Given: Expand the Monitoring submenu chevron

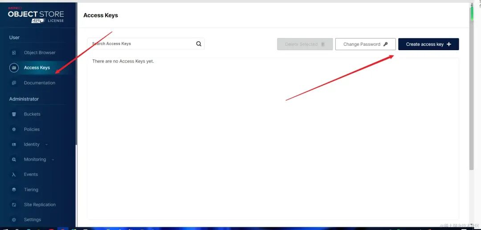Looking at the screenshot, I should coord(53,159).
